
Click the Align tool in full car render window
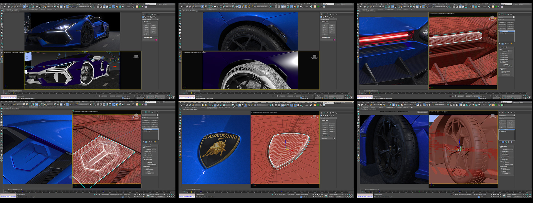pyautogui.click(x=94, y=7)
